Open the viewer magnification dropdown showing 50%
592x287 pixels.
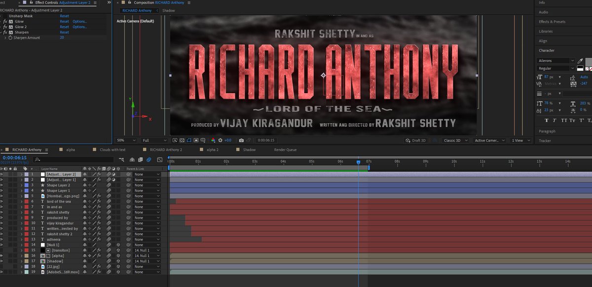[126, 141]
